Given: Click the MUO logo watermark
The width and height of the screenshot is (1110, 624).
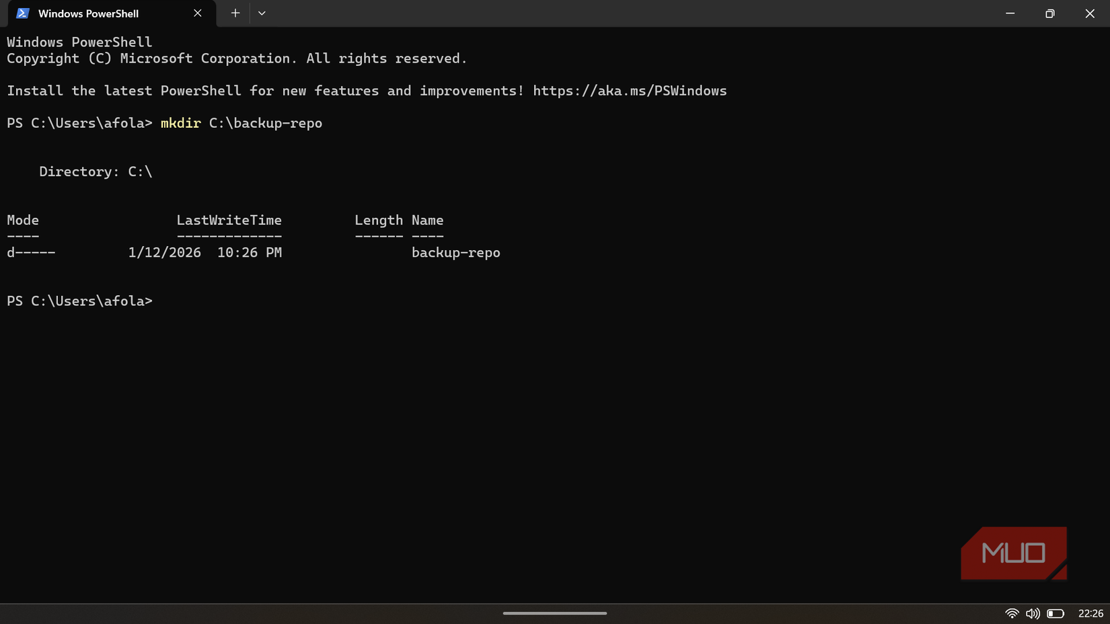Looking at the screenshot, I should [1013, 553].
